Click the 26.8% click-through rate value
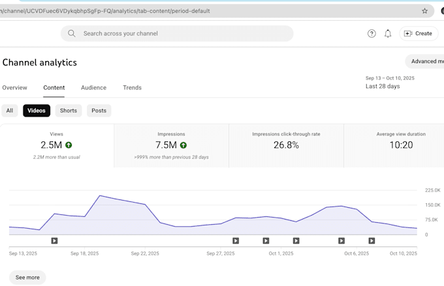Image resolution: width=444 pixels, height=286 pixels. coord(286,145)
